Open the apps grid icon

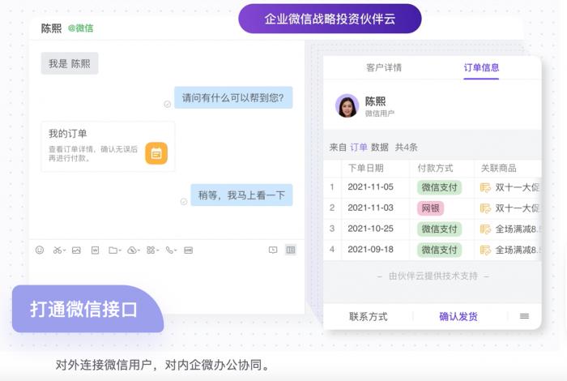(x=151, y=250)
